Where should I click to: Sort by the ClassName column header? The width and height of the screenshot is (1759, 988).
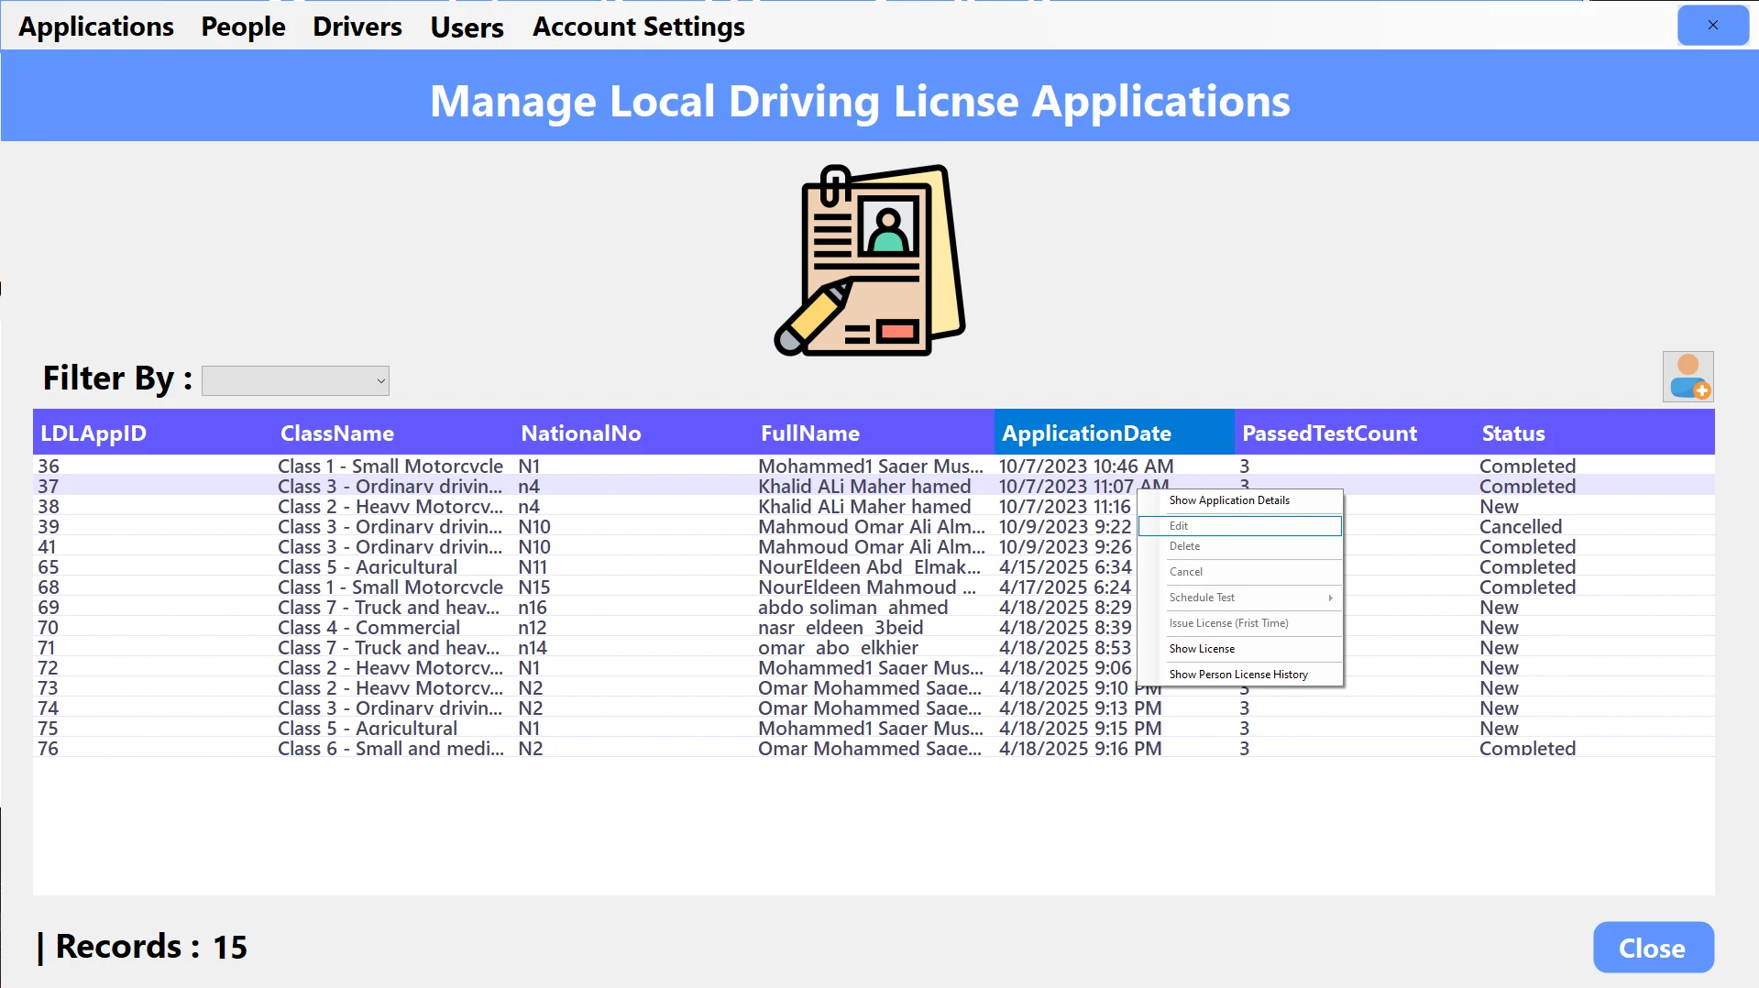point(393,433)
